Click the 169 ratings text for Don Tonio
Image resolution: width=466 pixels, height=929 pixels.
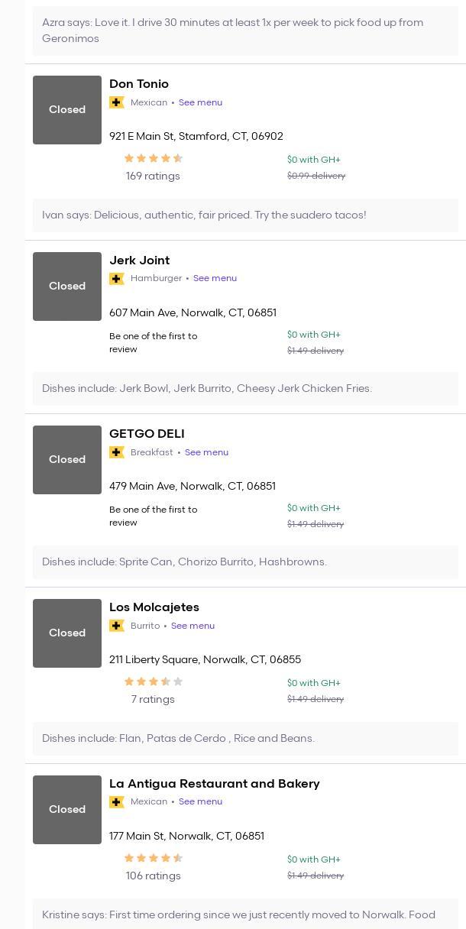153,176
